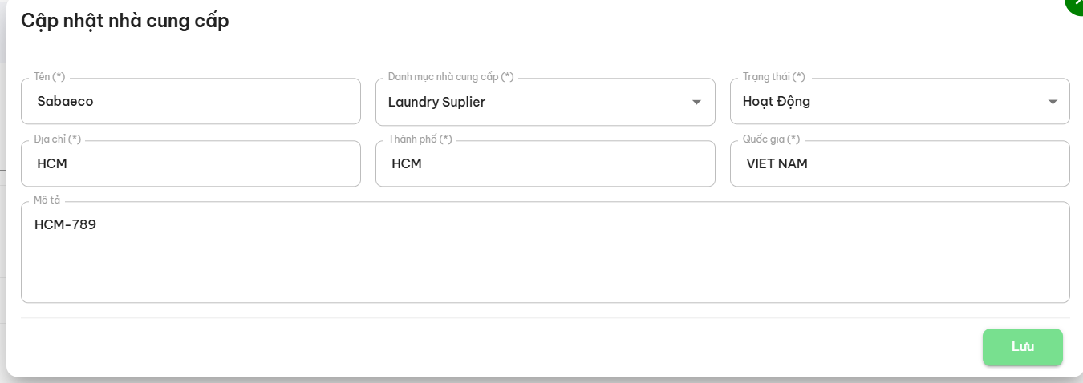Click the Thành phố (*) label

pos(420,139)
